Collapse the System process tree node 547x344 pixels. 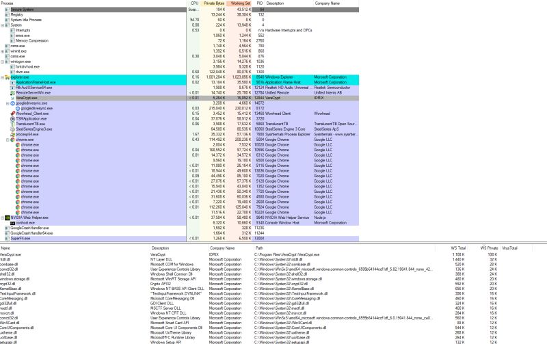point(3,25)
